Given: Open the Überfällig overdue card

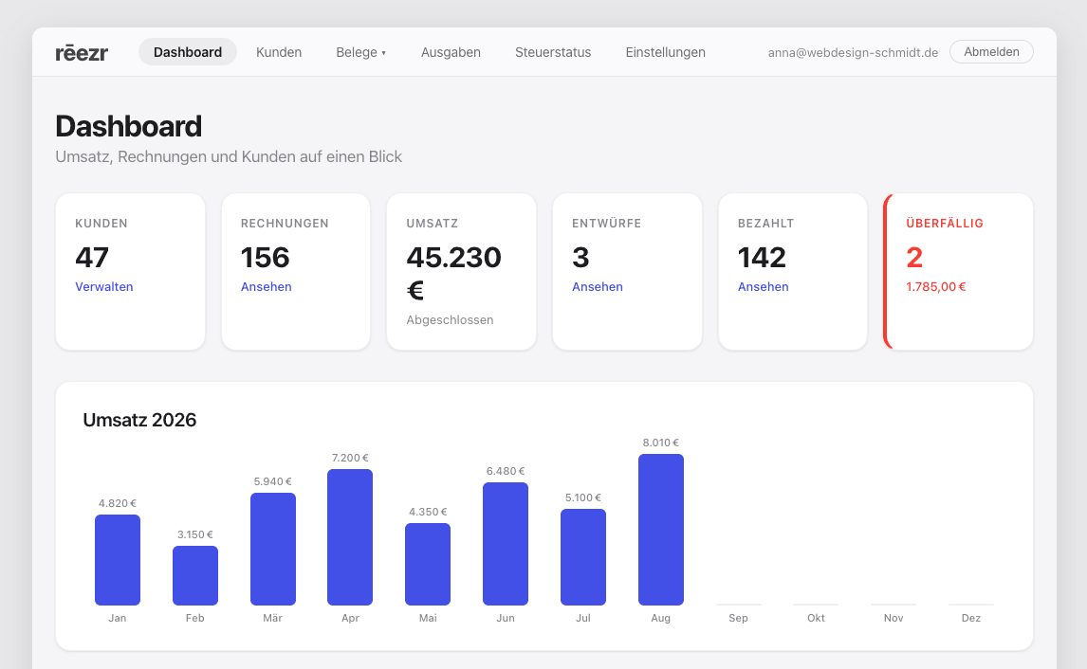Looking at the screenshot, I should [x=959, y=271].
